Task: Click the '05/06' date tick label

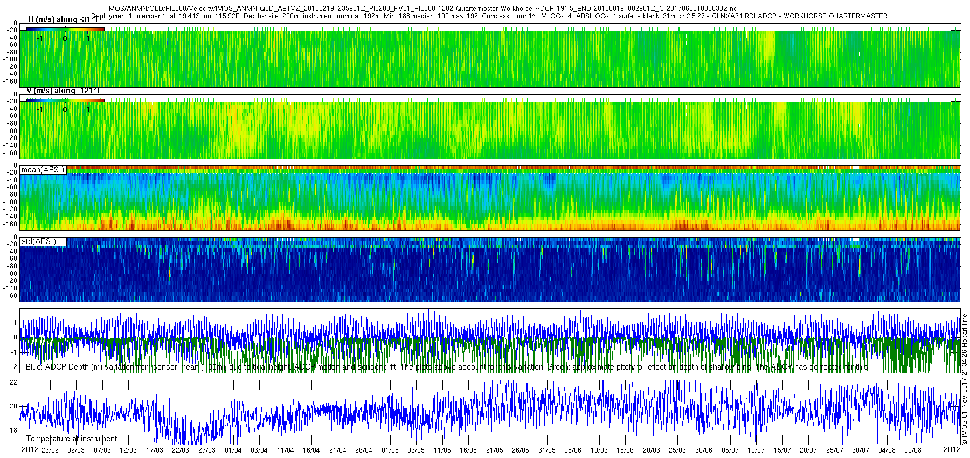Action: 573,450
